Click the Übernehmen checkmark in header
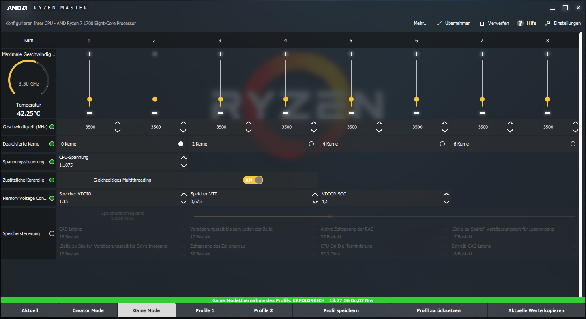The height and width of the screenshot is (319, 586). (x=438, y=23)
